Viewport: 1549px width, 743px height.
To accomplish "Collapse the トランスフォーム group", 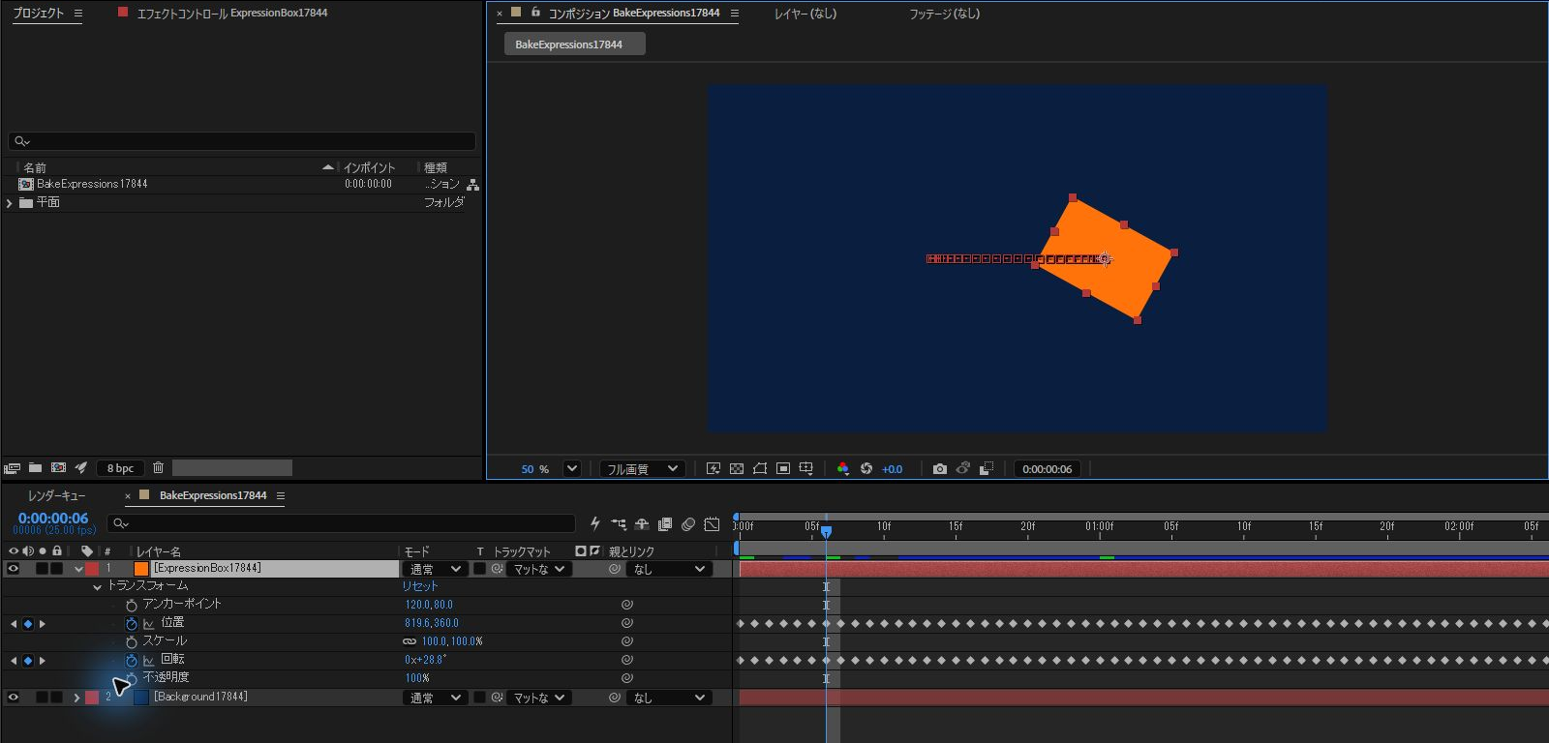I will click(97, 587).
